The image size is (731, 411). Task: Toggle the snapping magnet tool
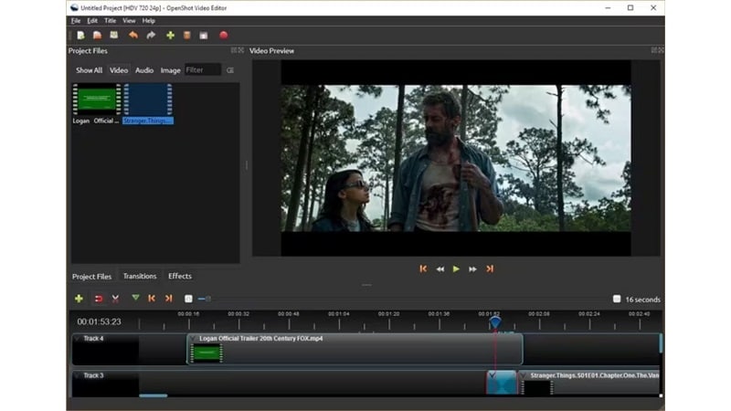click(99, 299)
